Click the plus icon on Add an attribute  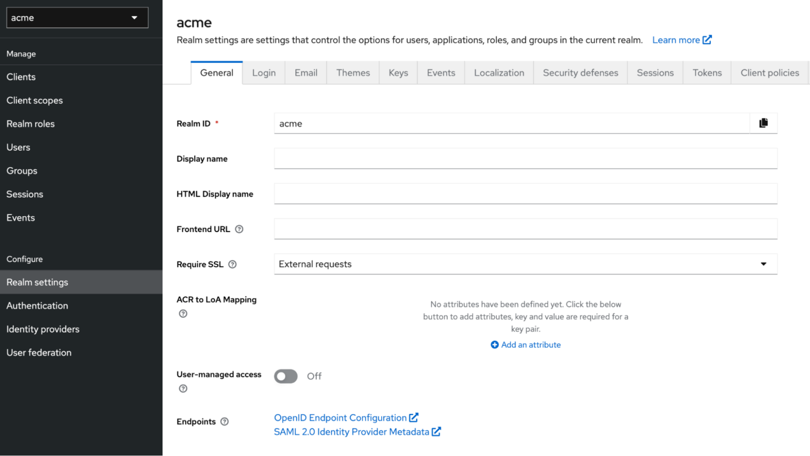click(495, 344)
